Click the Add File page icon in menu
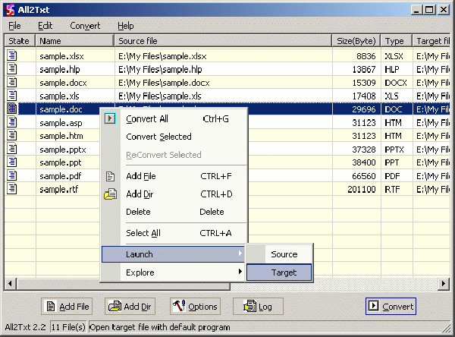The image size is (455, 337). pos(111,176)
